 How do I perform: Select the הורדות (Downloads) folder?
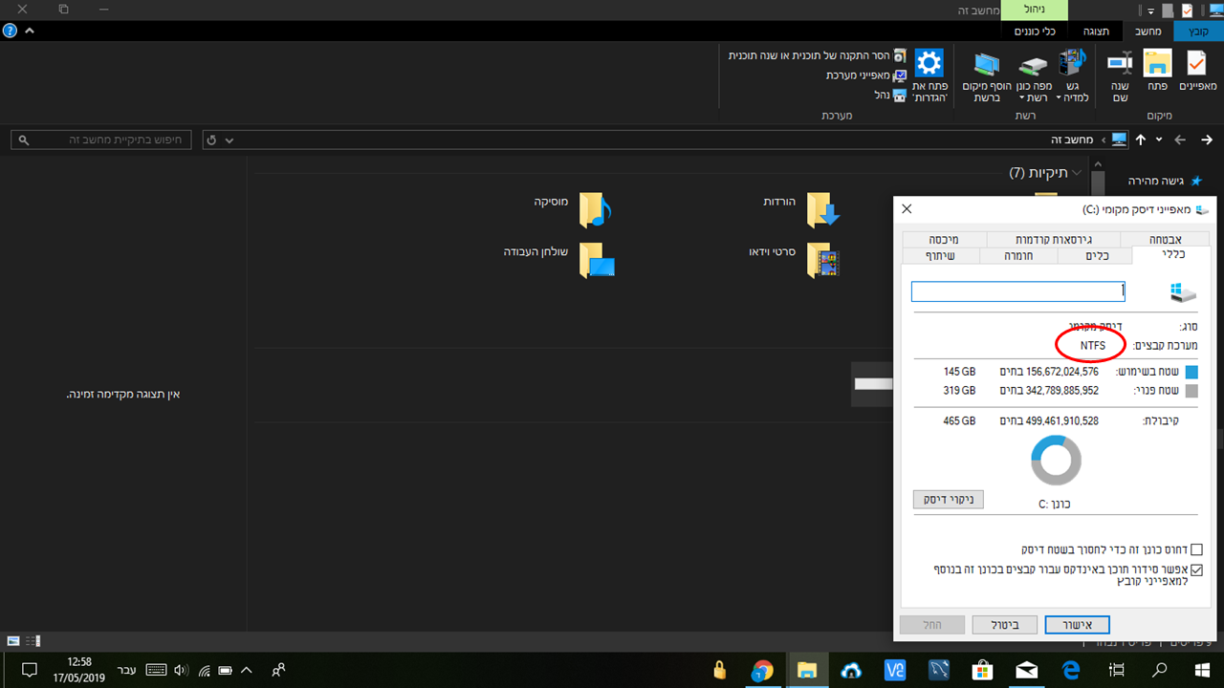801,209
